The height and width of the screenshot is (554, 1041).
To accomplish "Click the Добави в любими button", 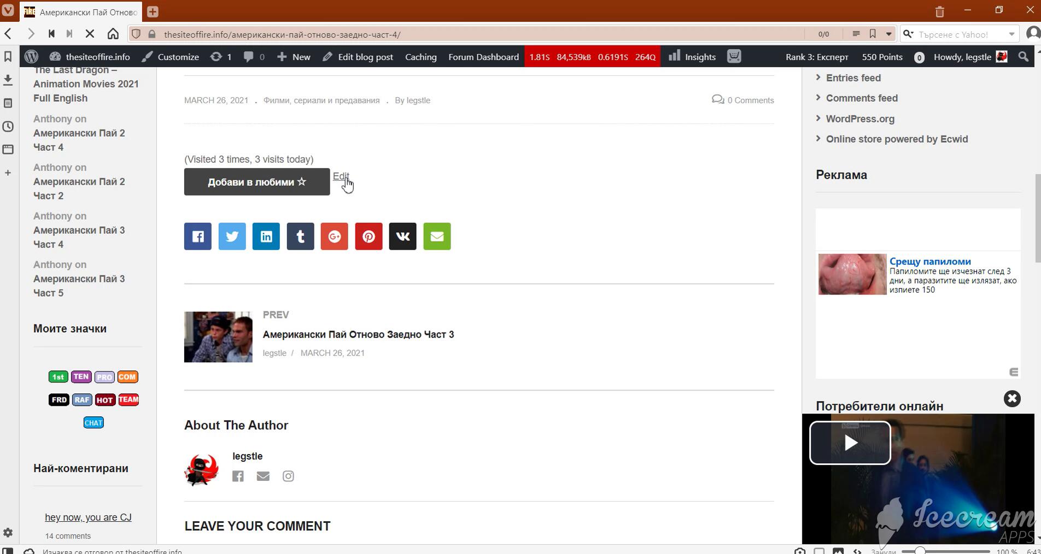I will coord(257,182).
